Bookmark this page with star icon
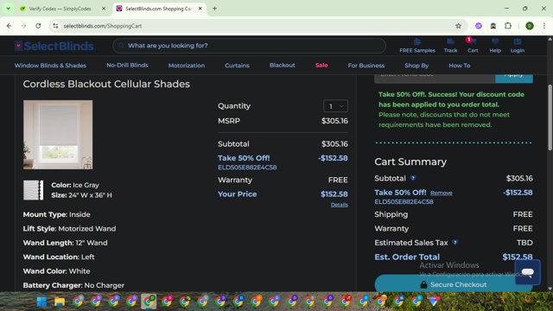The image size is (553, 311). tap(458, 26)
